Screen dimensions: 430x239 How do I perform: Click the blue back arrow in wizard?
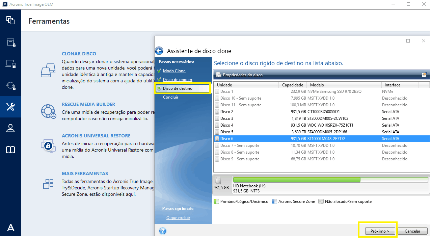[159, 51]
